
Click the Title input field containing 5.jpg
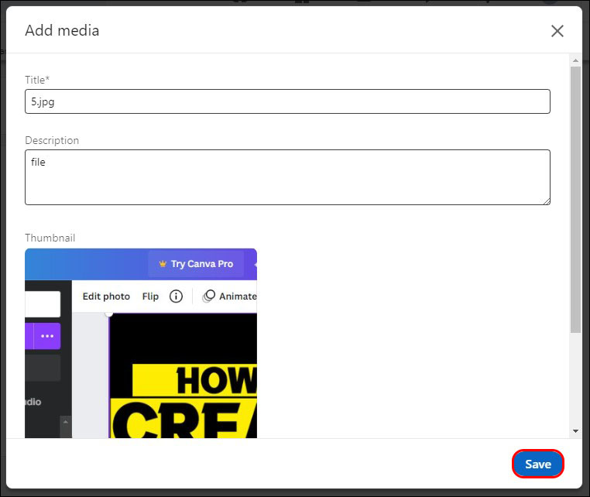(287, 101)
